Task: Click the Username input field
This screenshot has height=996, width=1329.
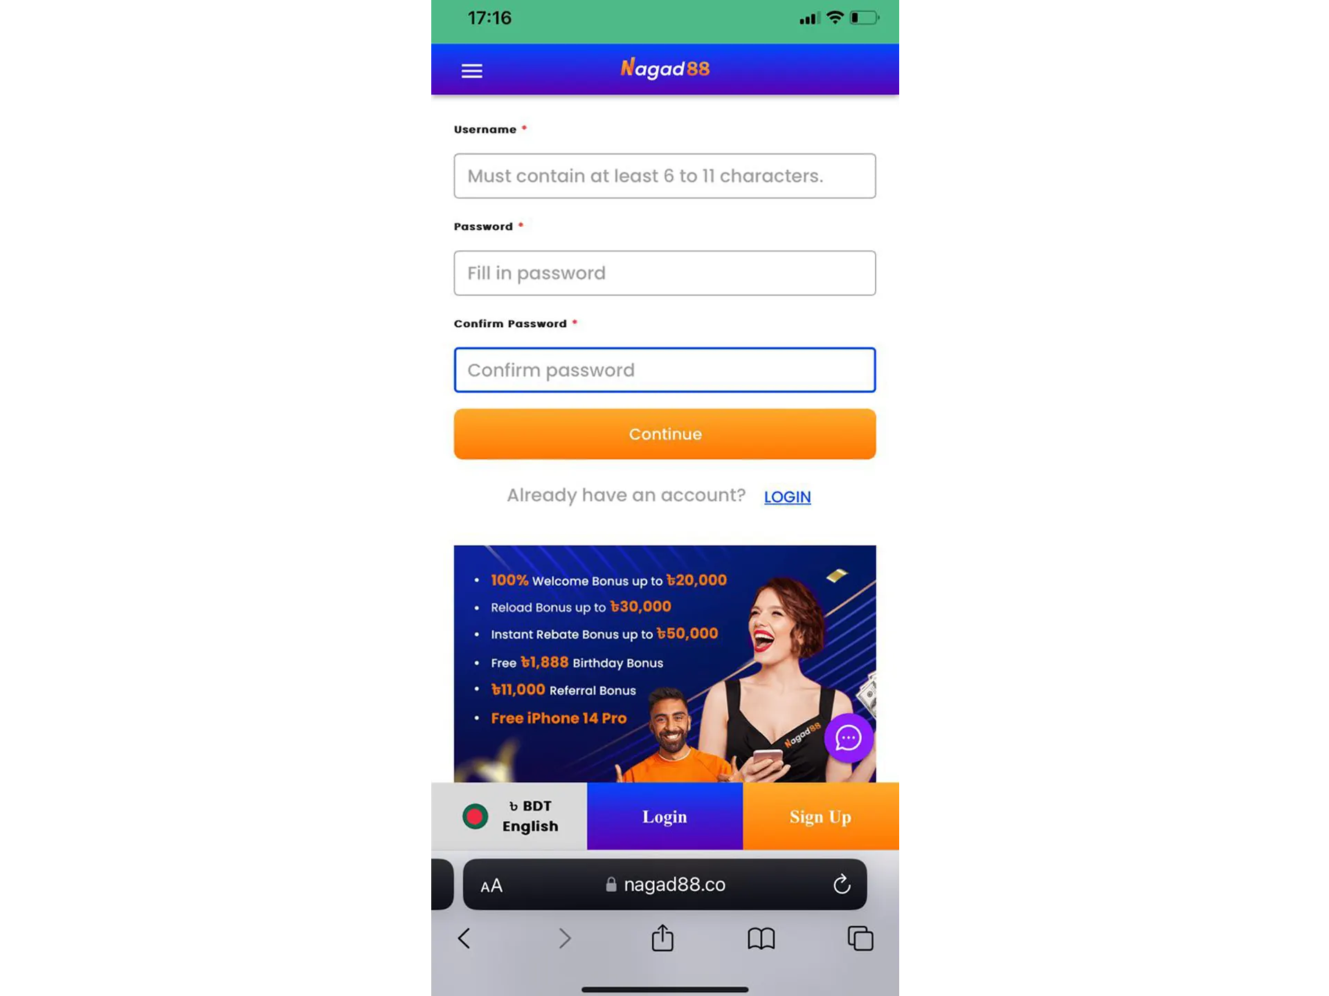Action: pos(664,176)
